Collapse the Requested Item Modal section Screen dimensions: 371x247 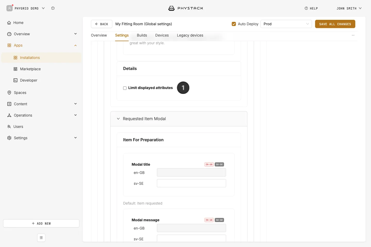pos(118,119)
